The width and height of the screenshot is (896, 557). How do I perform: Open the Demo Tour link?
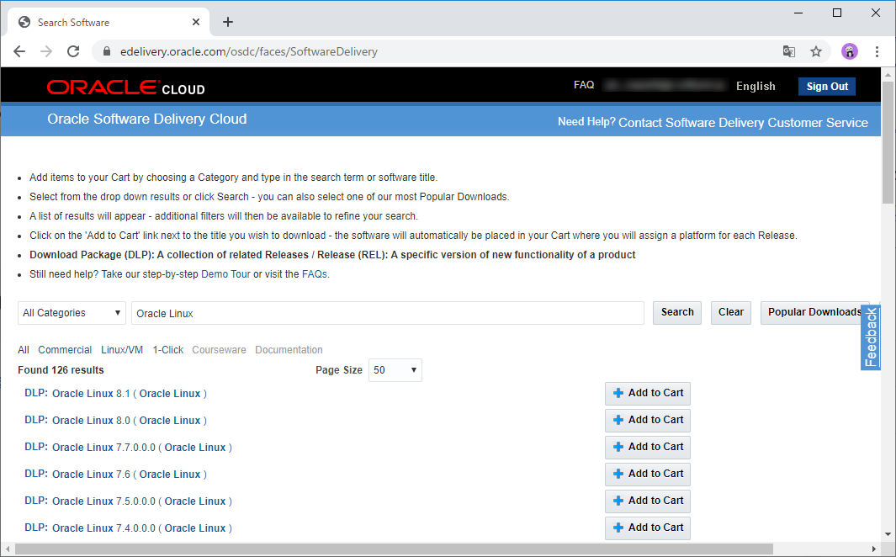(x=225, y=274)
